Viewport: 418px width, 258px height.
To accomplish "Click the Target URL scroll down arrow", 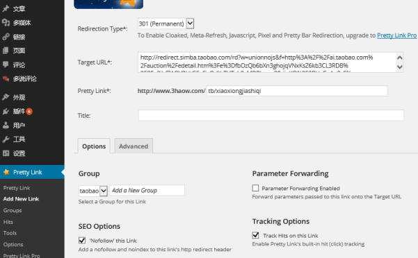I will (399, 67).
